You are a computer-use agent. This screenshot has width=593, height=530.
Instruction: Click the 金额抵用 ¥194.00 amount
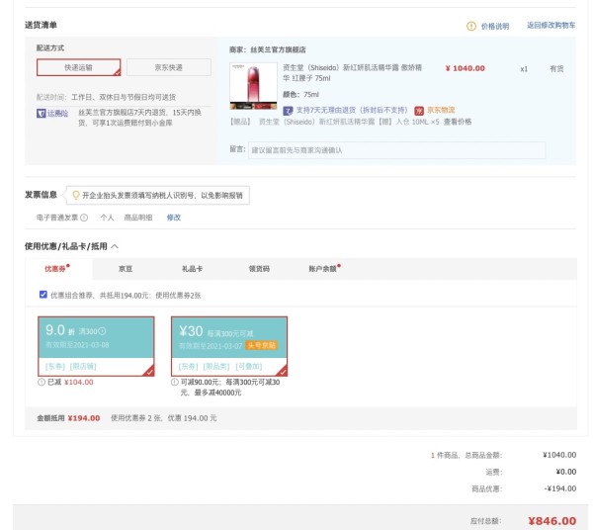pos(84,418)
